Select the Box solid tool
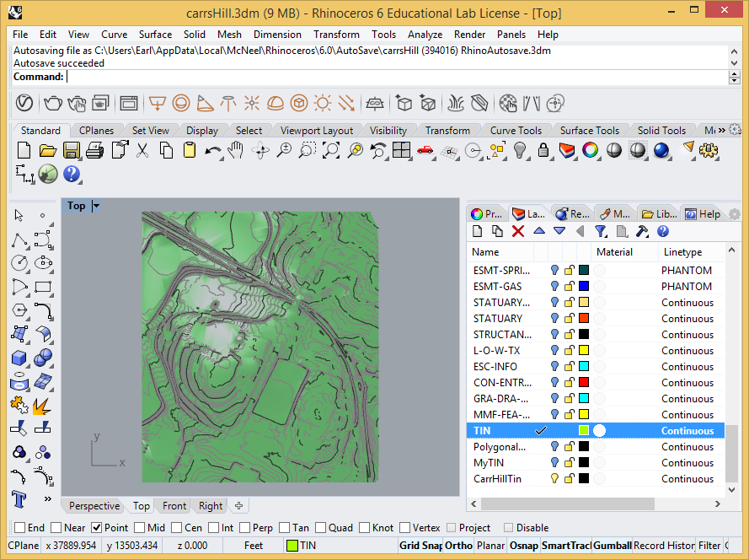Viewport: 749px width, 560px height. coord(19,358)
